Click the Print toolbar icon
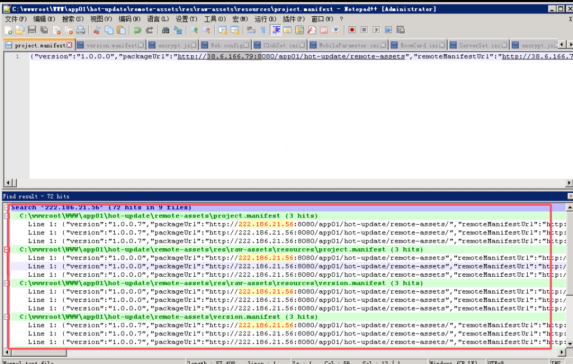 coord(80,30)
